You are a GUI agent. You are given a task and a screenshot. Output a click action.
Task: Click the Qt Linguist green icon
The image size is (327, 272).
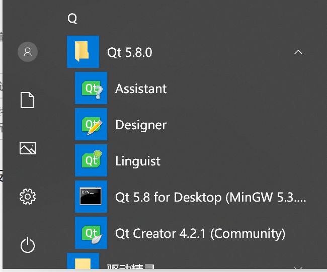click(91, 161)
